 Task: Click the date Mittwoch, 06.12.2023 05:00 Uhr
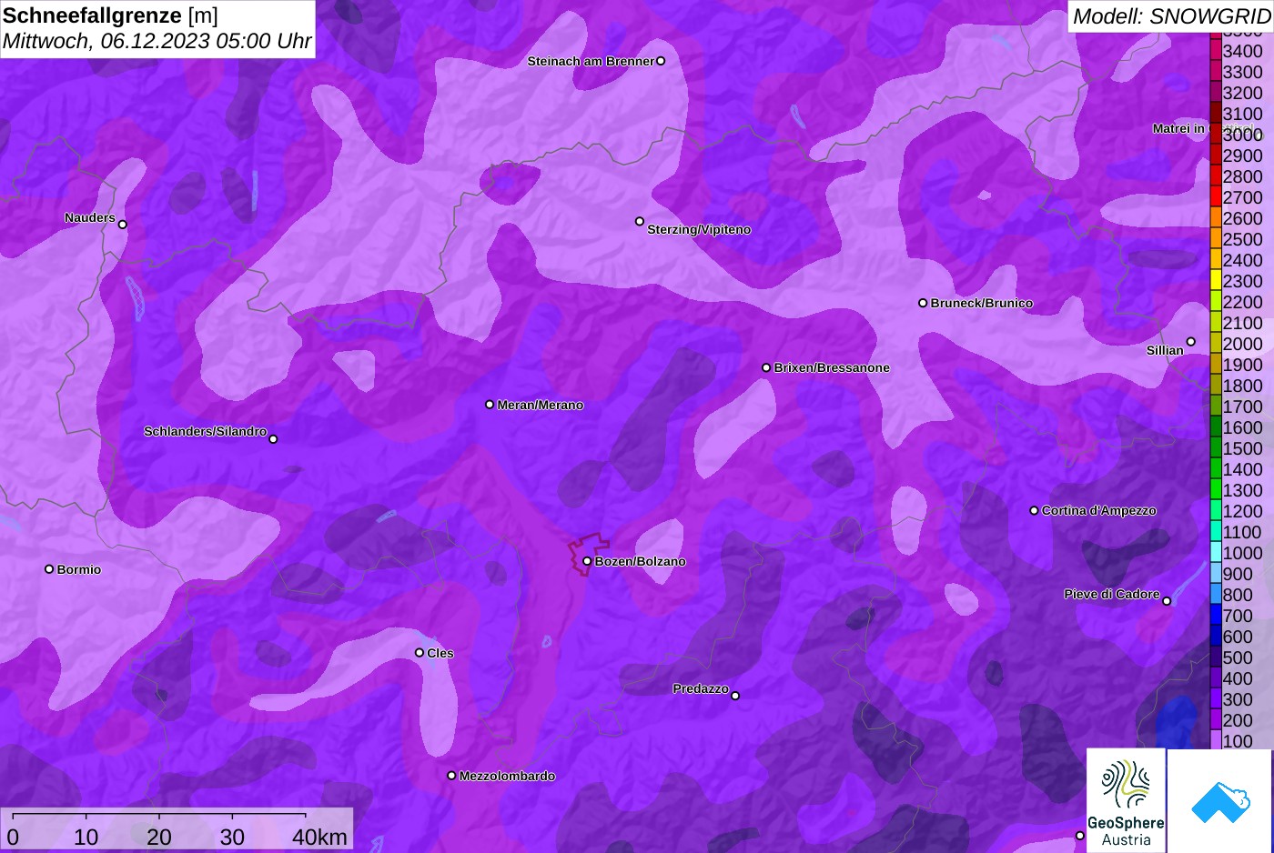[157, 41]
